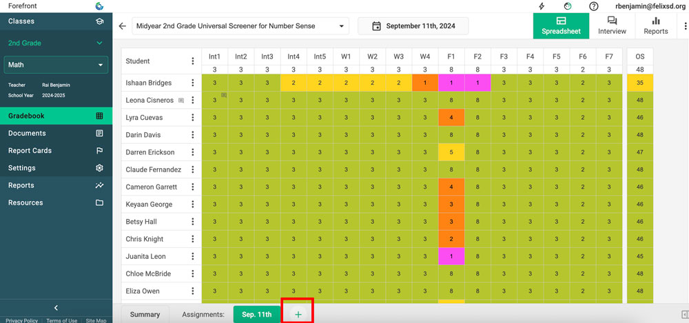Collapse the sidebar with the chevron

point(56,308)
